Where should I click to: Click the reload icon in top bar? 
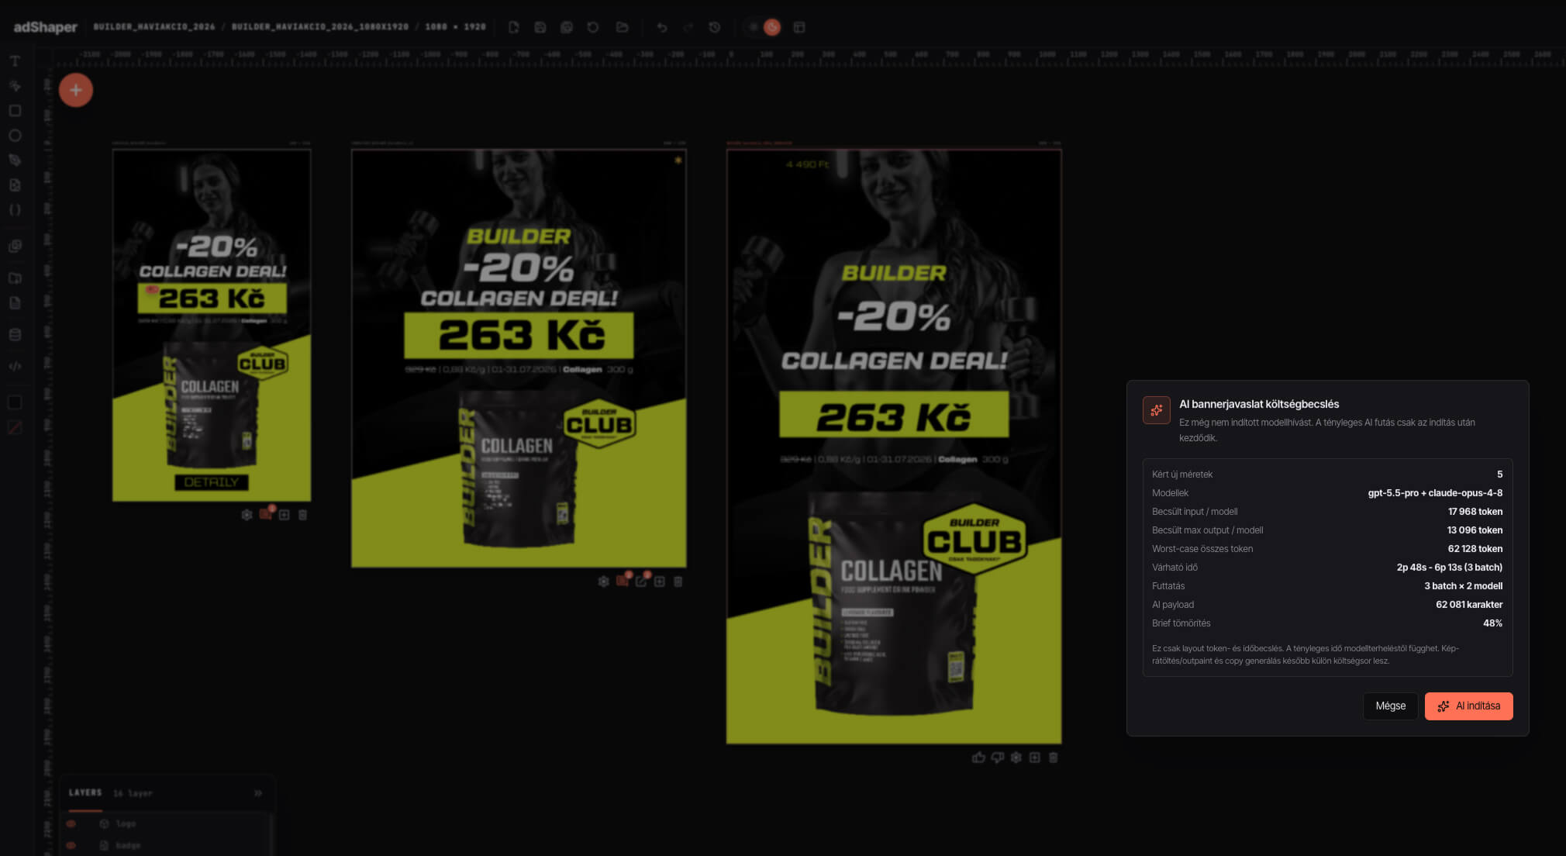pyautogui.click(x=593, y=27)
